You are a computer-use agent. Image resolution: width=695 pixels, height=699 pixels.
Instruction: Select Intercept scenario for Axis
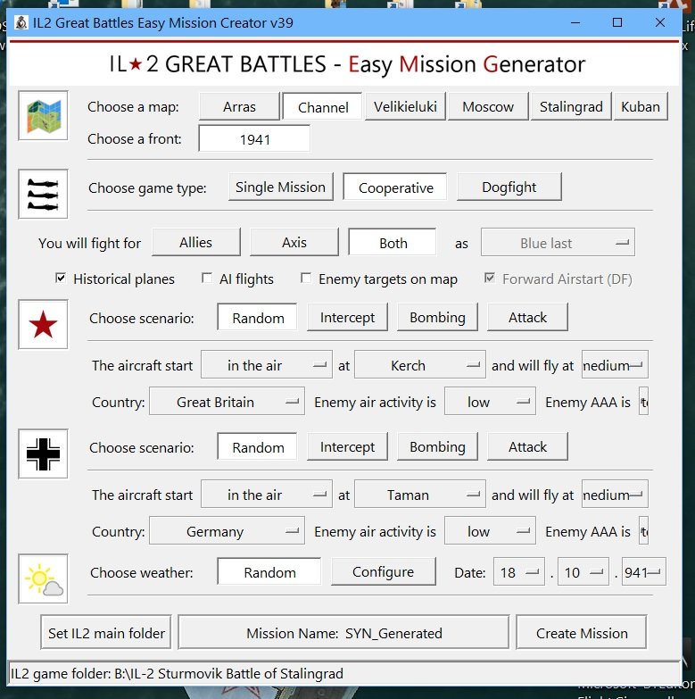click(x=348, y=446)
